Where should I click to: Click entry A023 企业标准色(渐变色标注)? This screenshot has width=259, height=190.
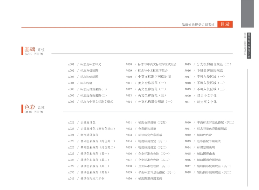(x=92, y=129)
